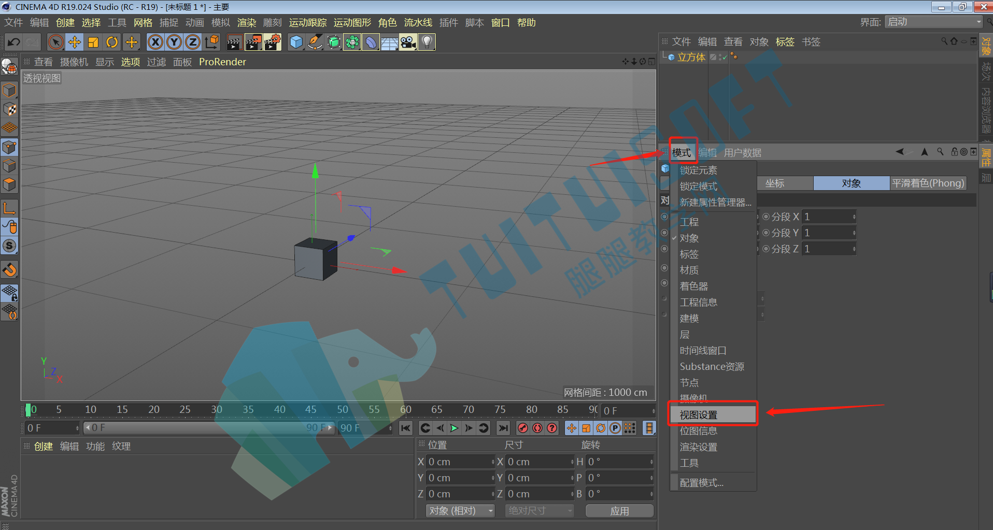Click frame 45 on the timeline ruler
The width and height of the screenshot is (993, 530).
point(310,410)
